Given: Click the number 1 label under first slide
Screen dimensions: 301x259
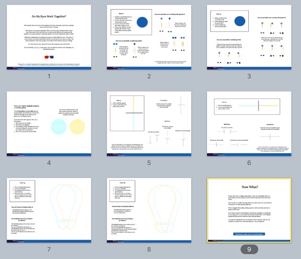Looking at the screenshot, I should [x=49, y=76].
